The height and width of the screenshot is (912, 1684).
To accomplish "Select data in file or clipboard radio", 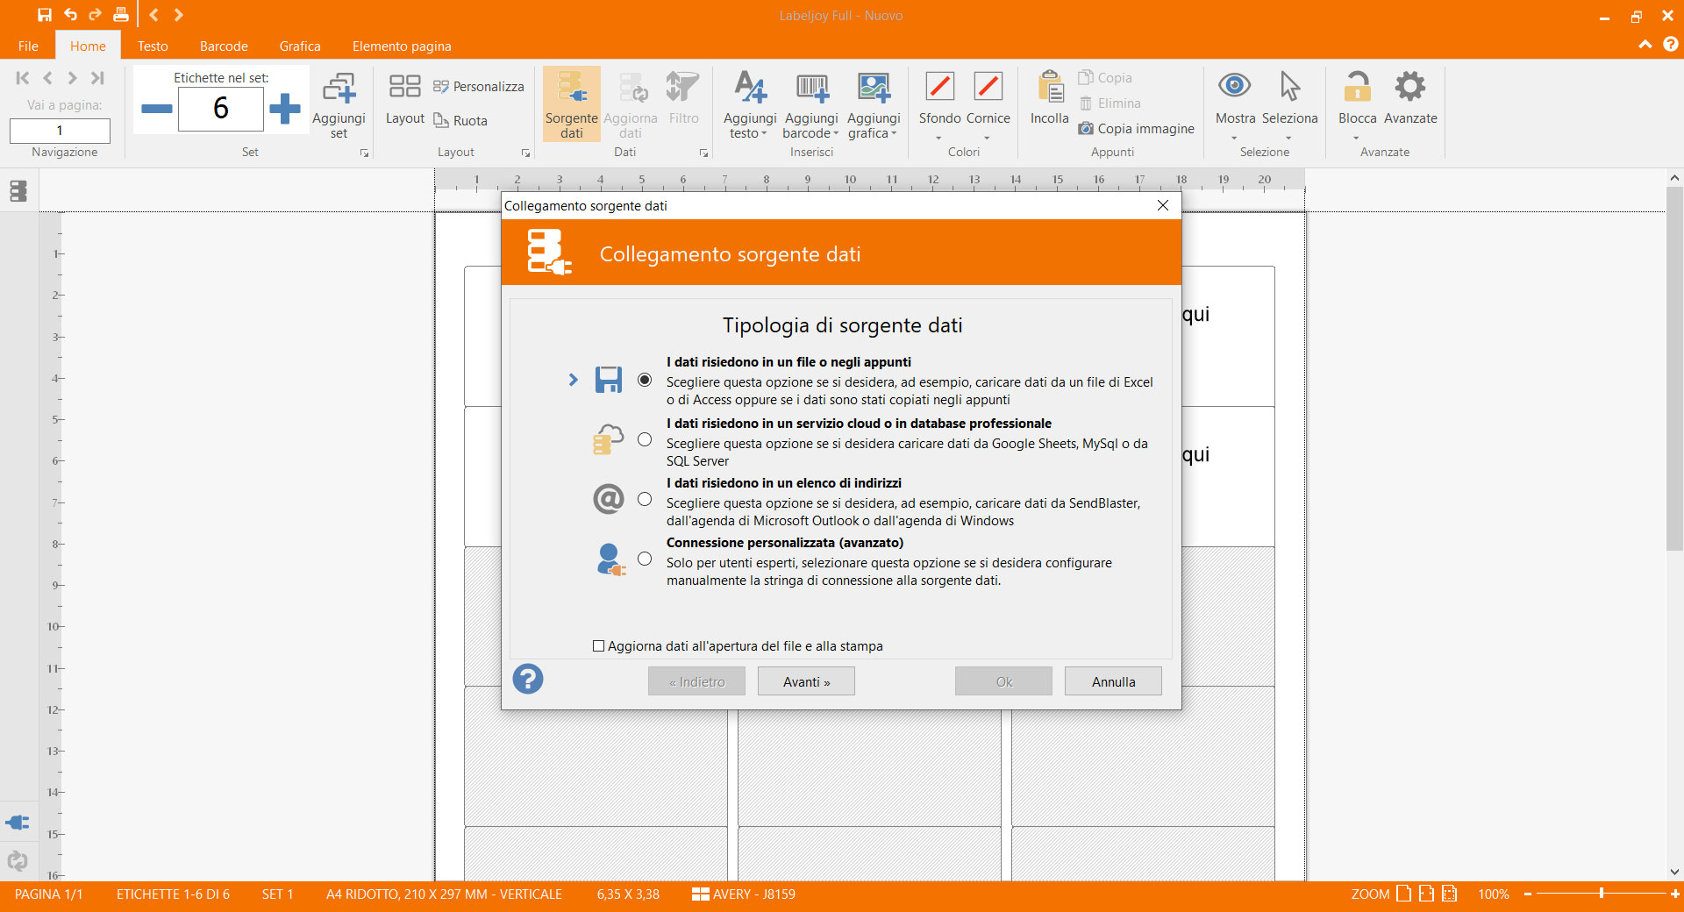I will [645, 380].
